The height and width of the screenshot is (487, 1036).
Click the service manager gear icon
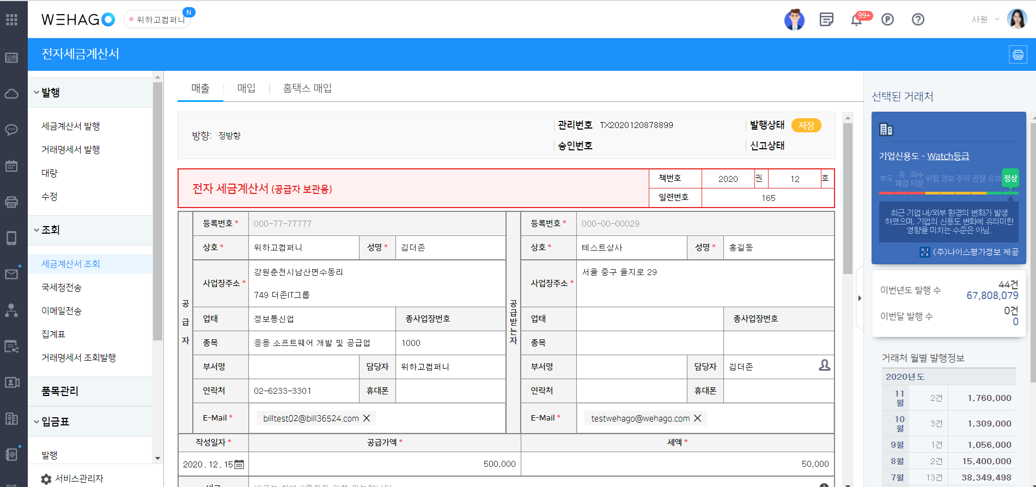46,479
